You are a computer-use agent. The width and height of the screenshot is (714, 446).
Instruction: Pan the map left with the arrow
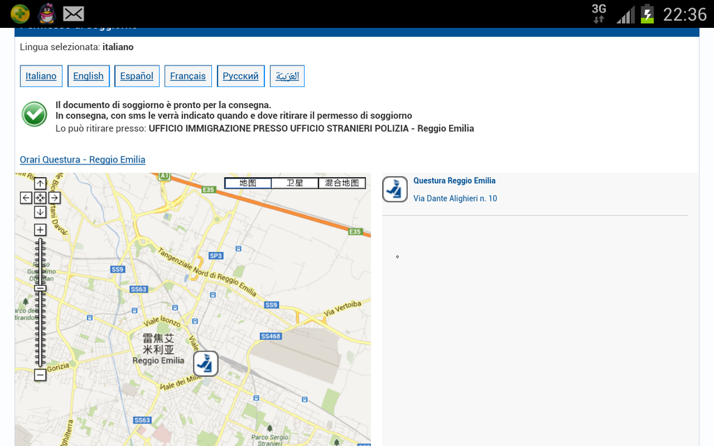[x=26, y=197]
